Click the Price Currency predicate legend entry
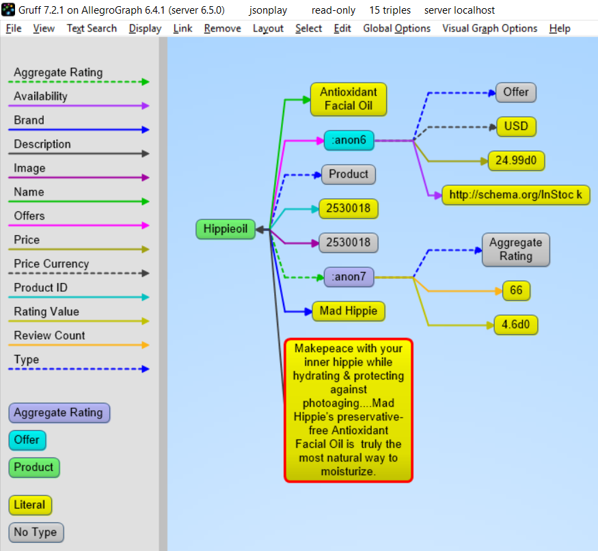Image resolution: width=598 pixels, height=551 pixels. (x=51, y=264)
